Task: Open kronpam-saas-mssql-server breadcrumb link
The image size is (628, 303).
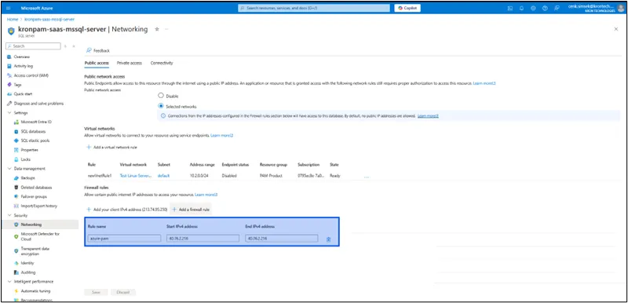Action: point(49,19)
